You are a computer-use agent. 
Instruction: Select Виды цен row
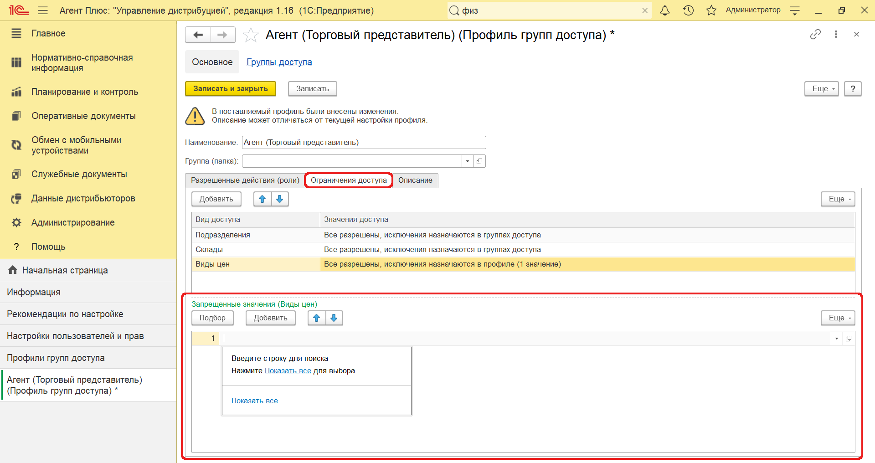pyautogui.click(x=523, y=264)
